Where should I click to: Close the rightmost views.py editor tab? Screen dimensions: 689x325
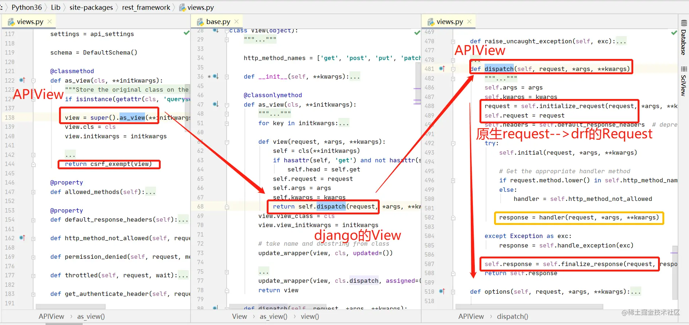click(x=469, y=21)
